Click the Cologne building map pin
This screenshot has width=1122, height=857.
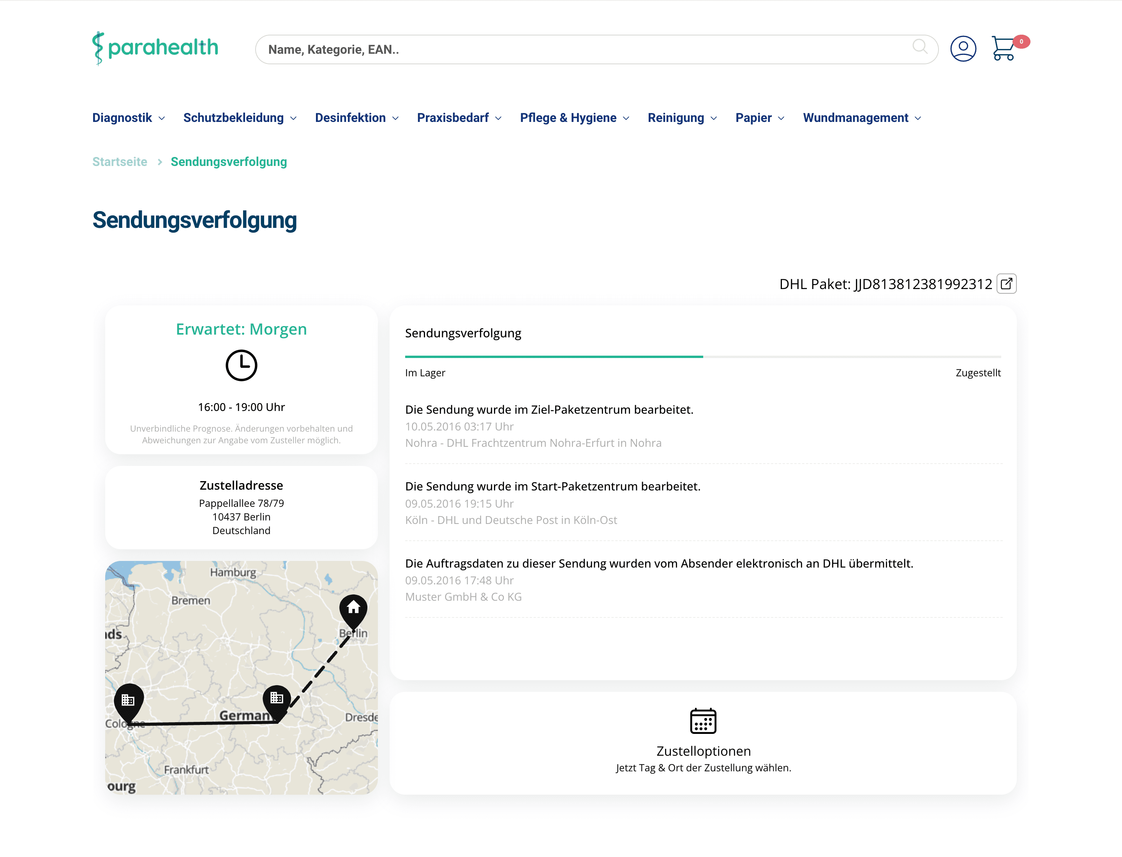[129, 703]
